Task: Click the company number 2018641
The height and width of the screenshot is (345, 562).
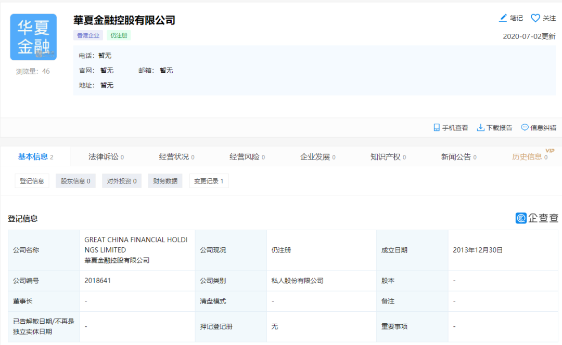Action: coord(97,281)
